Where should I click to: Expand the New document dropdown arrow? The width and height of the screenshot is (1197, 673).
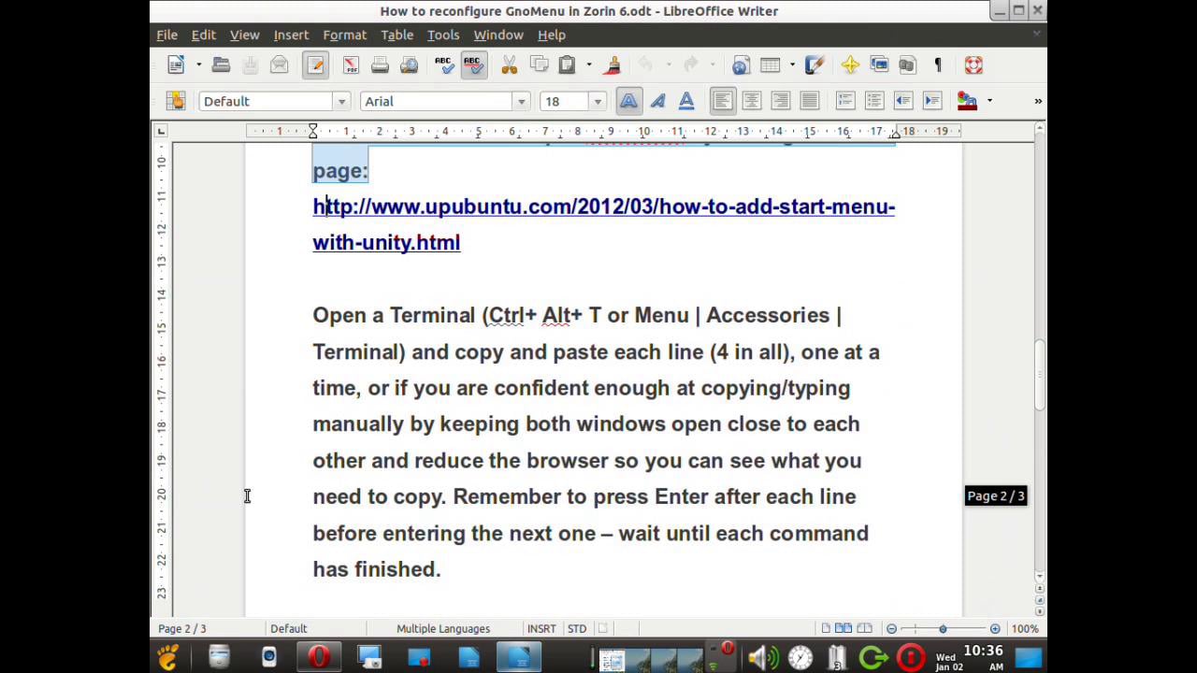tap(198, 64)
